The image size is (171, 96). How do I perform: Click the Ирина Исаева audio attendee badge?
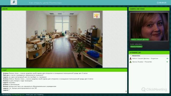point(136,47)
